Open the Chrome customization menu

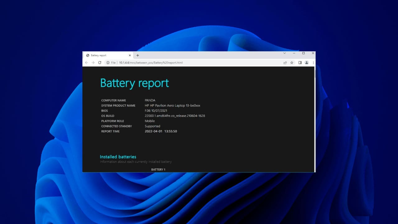coord(313,63)
